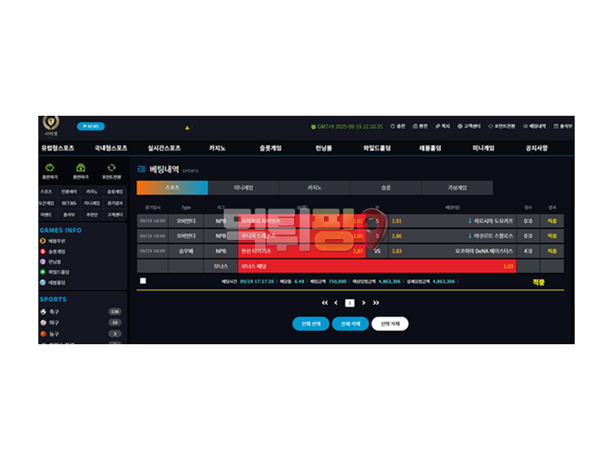Screen dimensions: 613x460
Task: Click the crown site logo
Action: (x=51, y=123)
